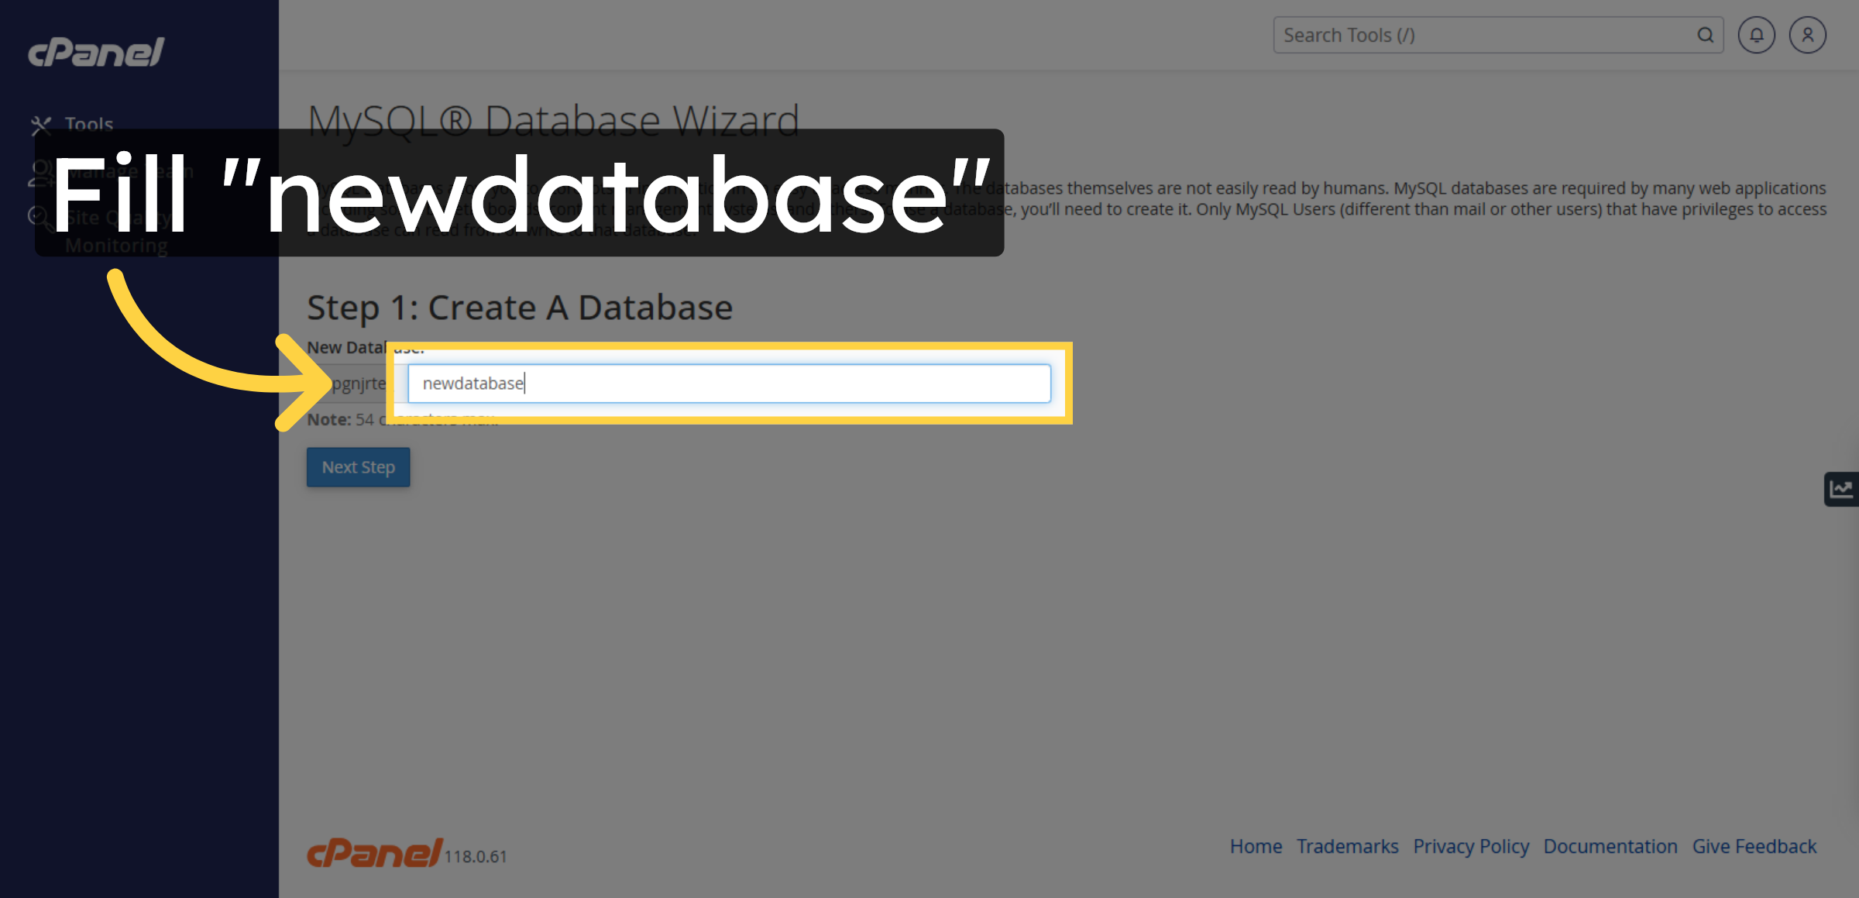The width and height of the screenshot is (1859, 898).
Task: Click the search magnifier icon
Action: click(x=1706, y=35)
